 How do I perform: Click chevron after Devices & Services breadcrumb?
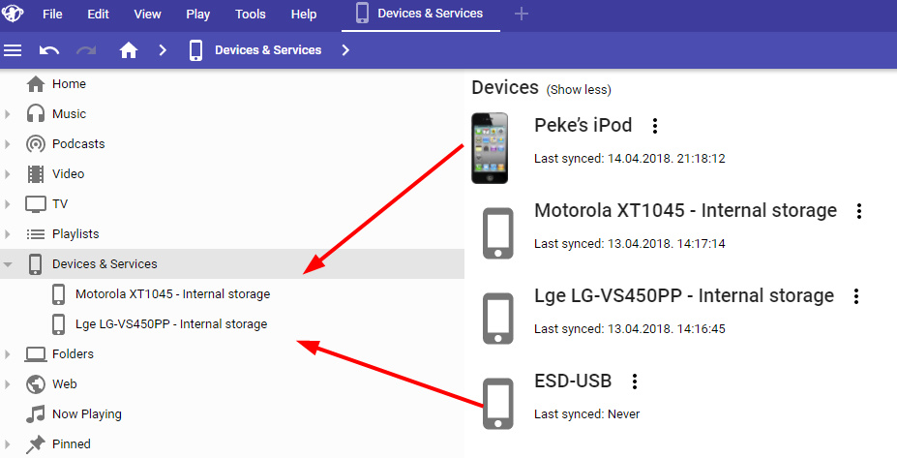[345, 50]
